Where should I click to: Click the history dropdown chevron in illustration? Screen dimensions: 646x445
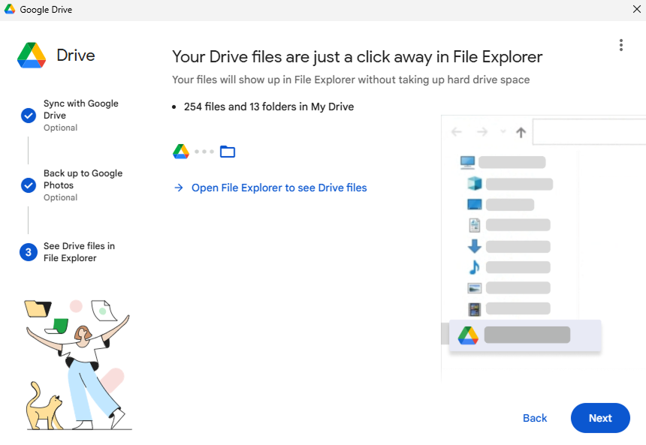(x=503, y=132)
